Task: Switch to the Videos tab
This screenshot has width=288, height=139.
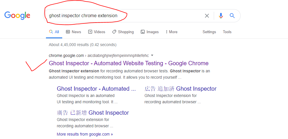Action: click(x=96, y=32)
